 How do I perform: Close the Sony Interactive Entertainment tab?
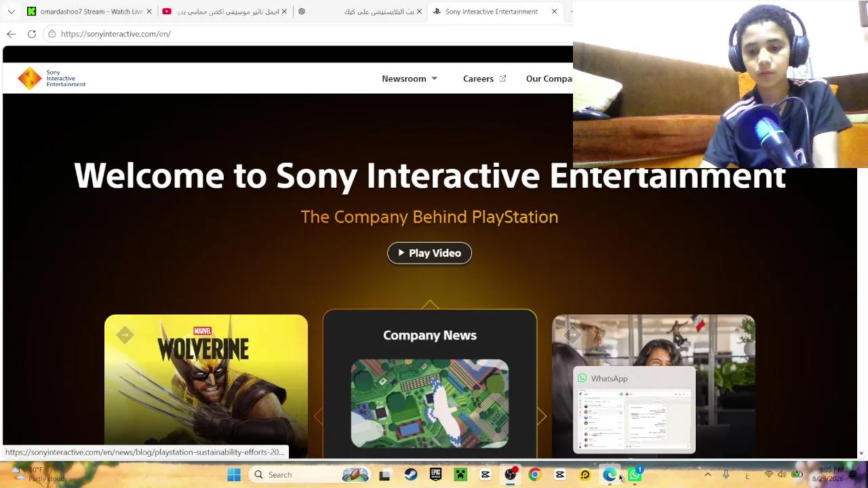(554, 12)
